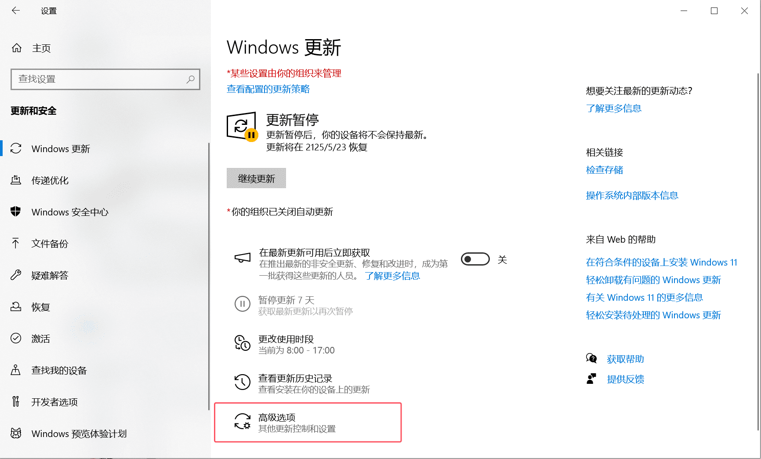Click the 查找我的设备 locator icon

16,370
